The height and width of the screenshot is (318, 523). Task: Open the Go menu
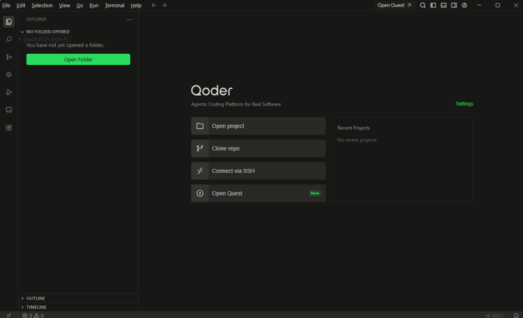tap(80, 5)
